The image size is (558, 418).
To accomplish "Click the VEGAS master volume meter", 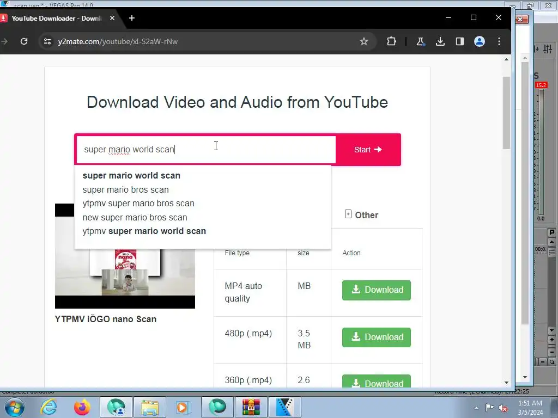I will tap(541, 151).
